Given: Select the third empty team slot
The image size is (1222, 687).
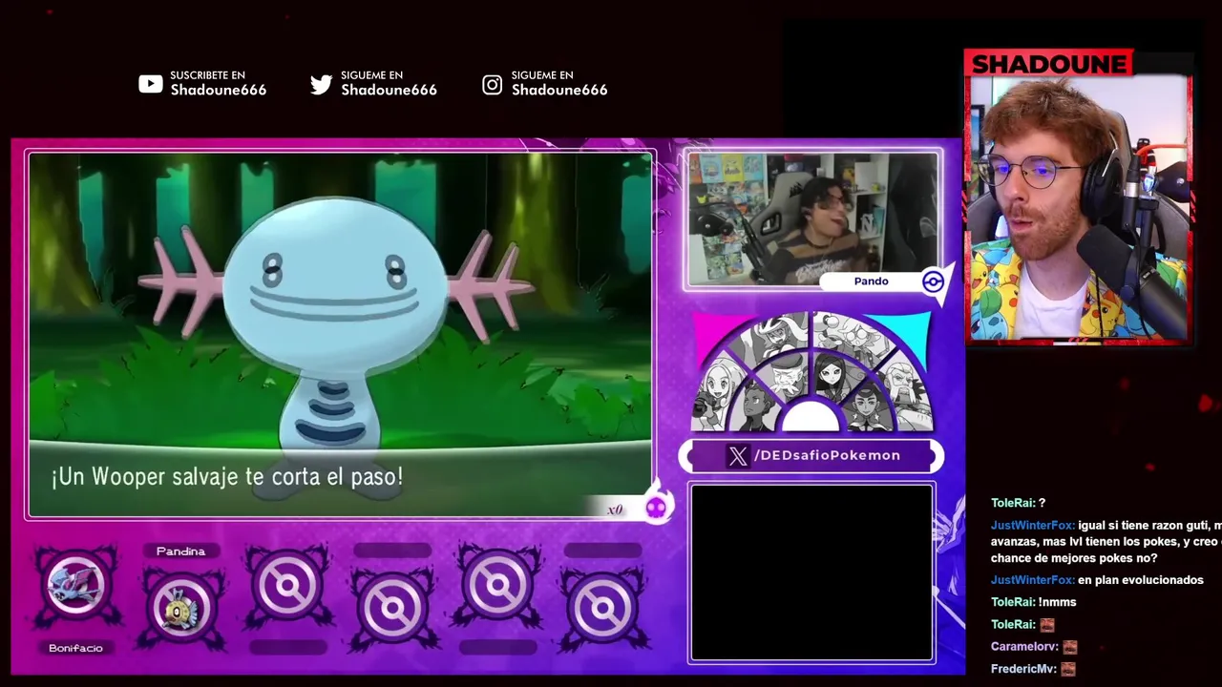Looking at the screenshot, I should (287, 586).
